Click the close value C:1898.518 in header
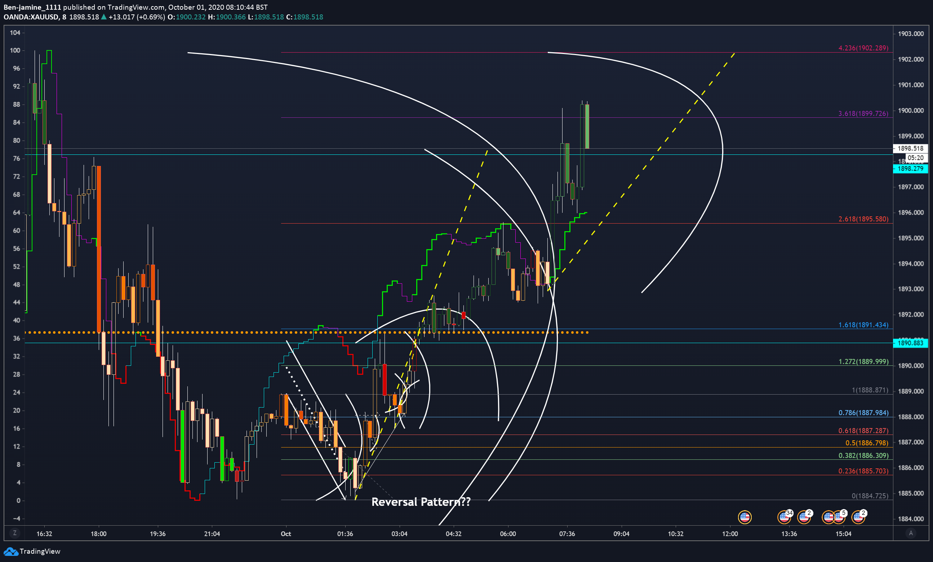This screenshot has width=933, height=562. tap(305, 17)
